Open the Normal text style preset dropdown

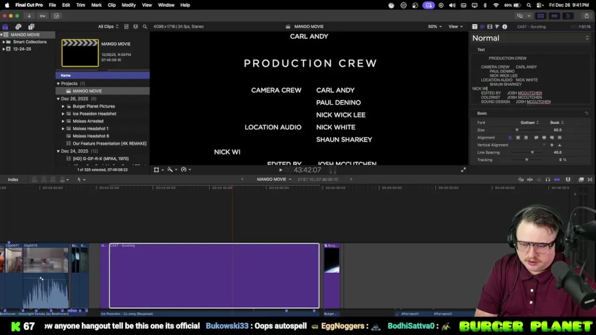(x=530, y=38)
